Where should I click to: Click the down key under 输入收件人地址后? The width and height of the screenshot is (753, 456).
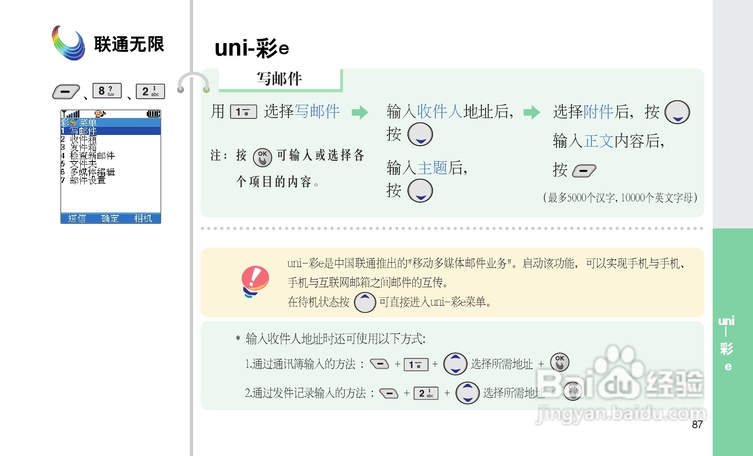pyautogui.click(x=420, y=134)
